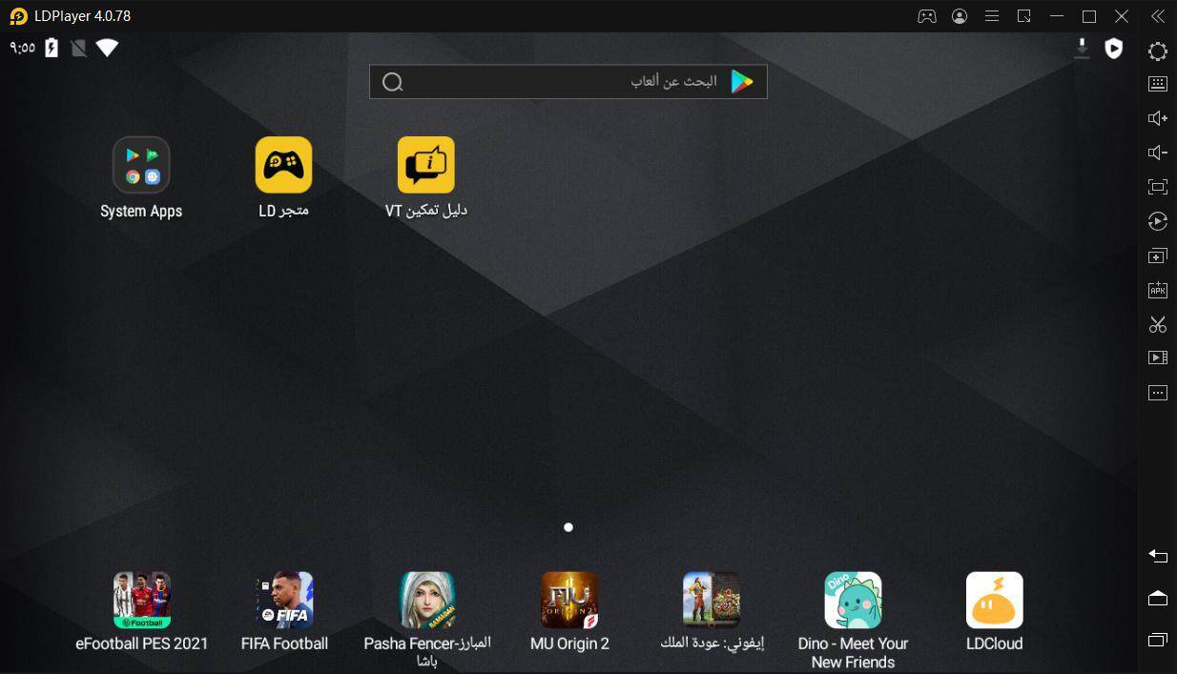Take a screenshot with scissors icon
This screenshot has width=1177, height=674.
pyautogui.click(x=1158, y=324)
